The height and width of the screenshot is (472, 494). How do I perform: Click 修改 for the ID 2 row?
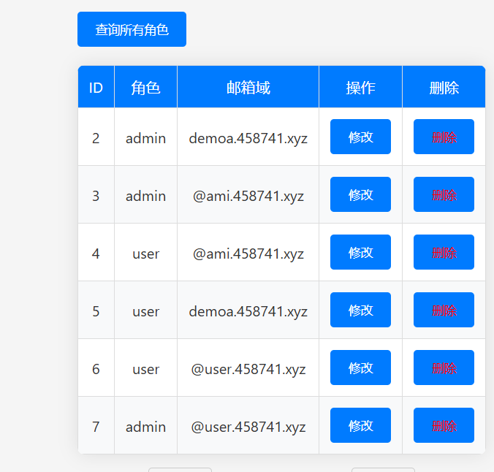360,137
